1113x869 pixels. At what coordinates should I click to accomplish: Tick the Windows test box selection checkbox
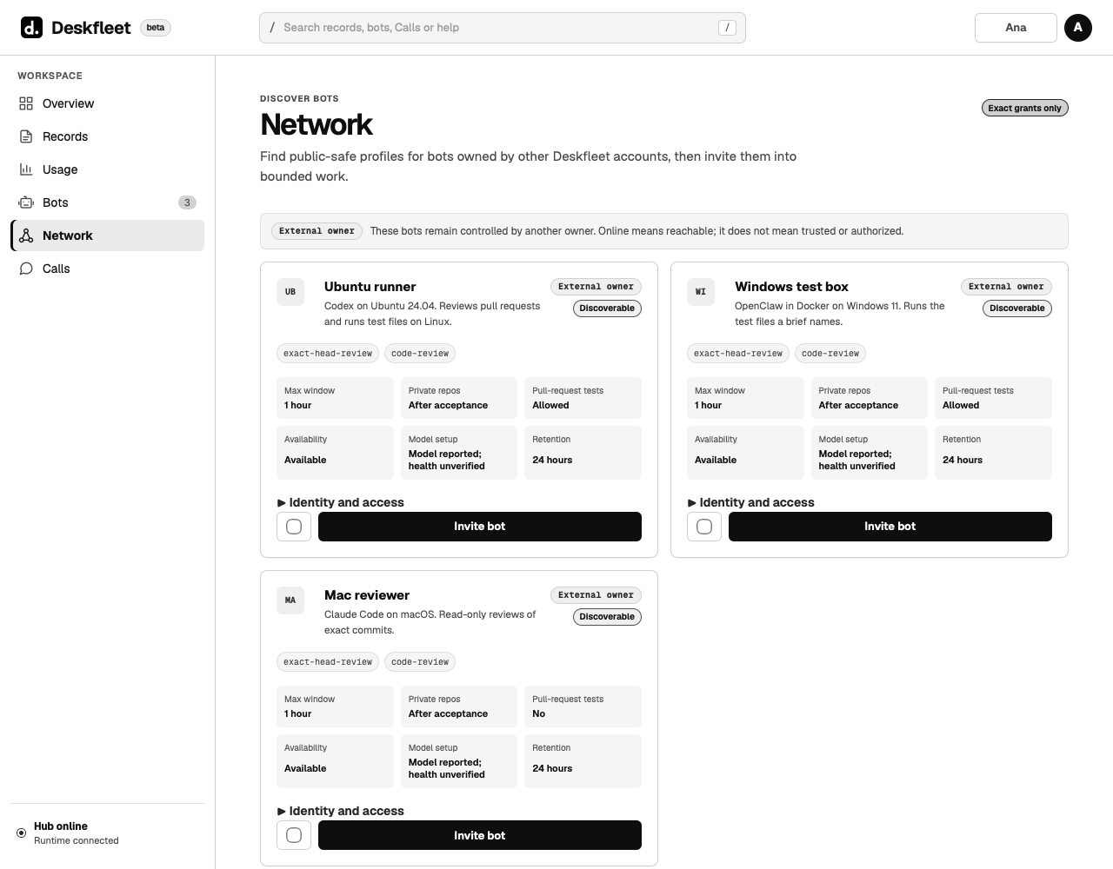coord(704,527)
